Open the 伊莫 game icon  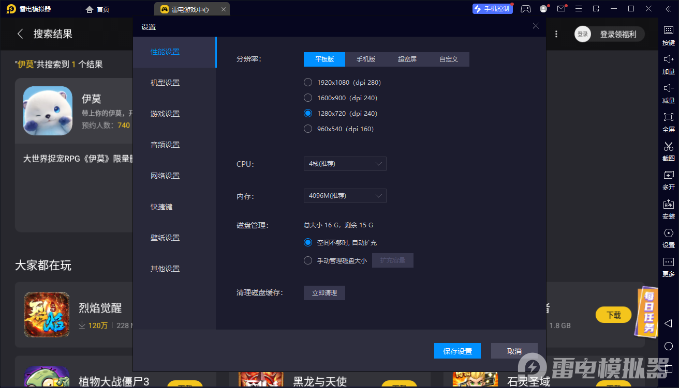click(x=48, y=111)
